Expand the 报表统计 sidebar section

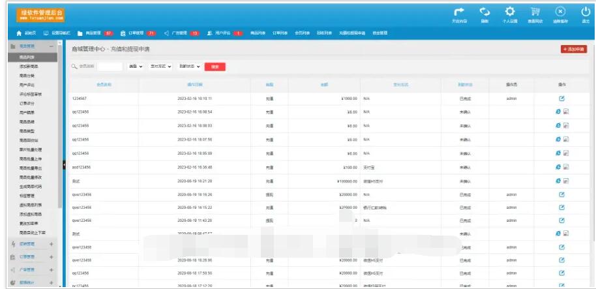52,283
